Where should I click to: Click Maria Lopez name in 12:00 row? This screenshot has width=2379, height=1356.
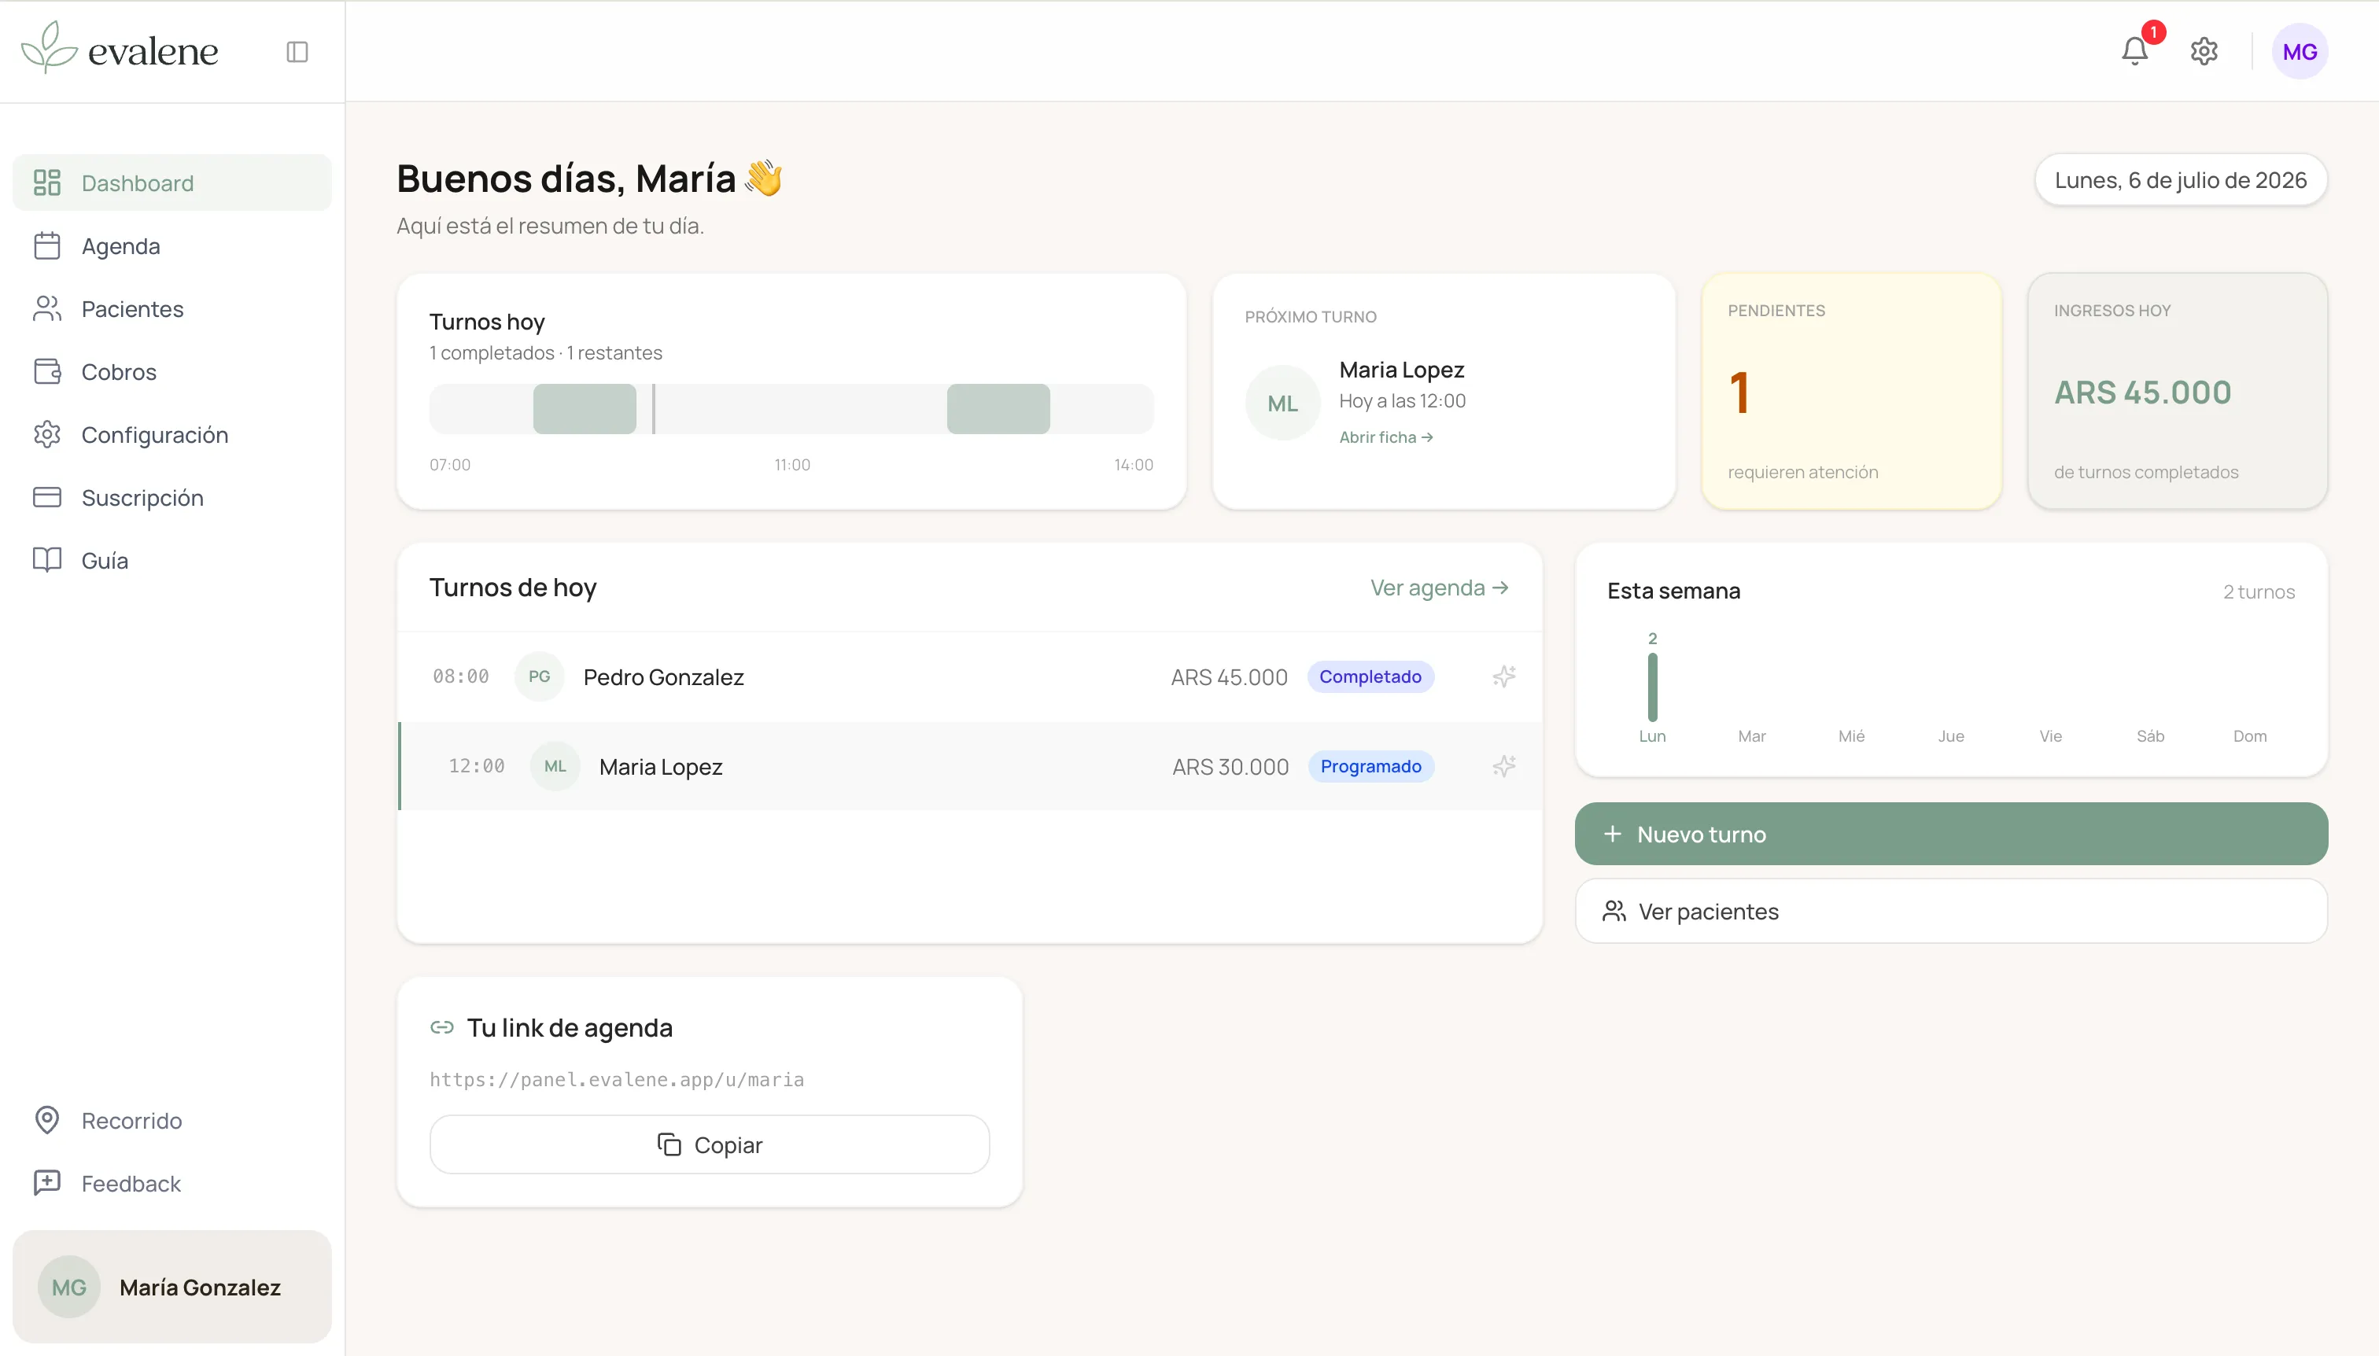(x=660, y=766)
